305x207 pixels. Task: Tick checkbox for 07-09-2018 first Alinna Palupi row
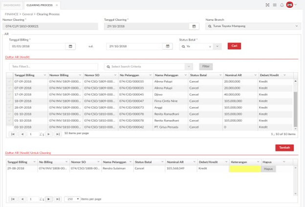[x=10, y=81]
